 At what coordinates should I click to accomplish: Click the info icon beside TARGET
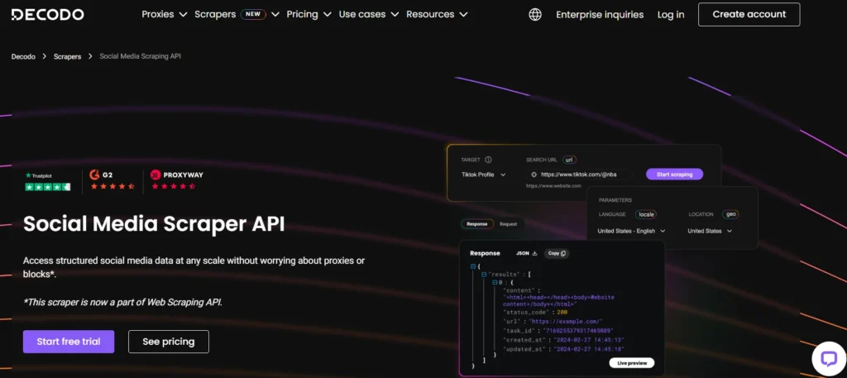488,160
